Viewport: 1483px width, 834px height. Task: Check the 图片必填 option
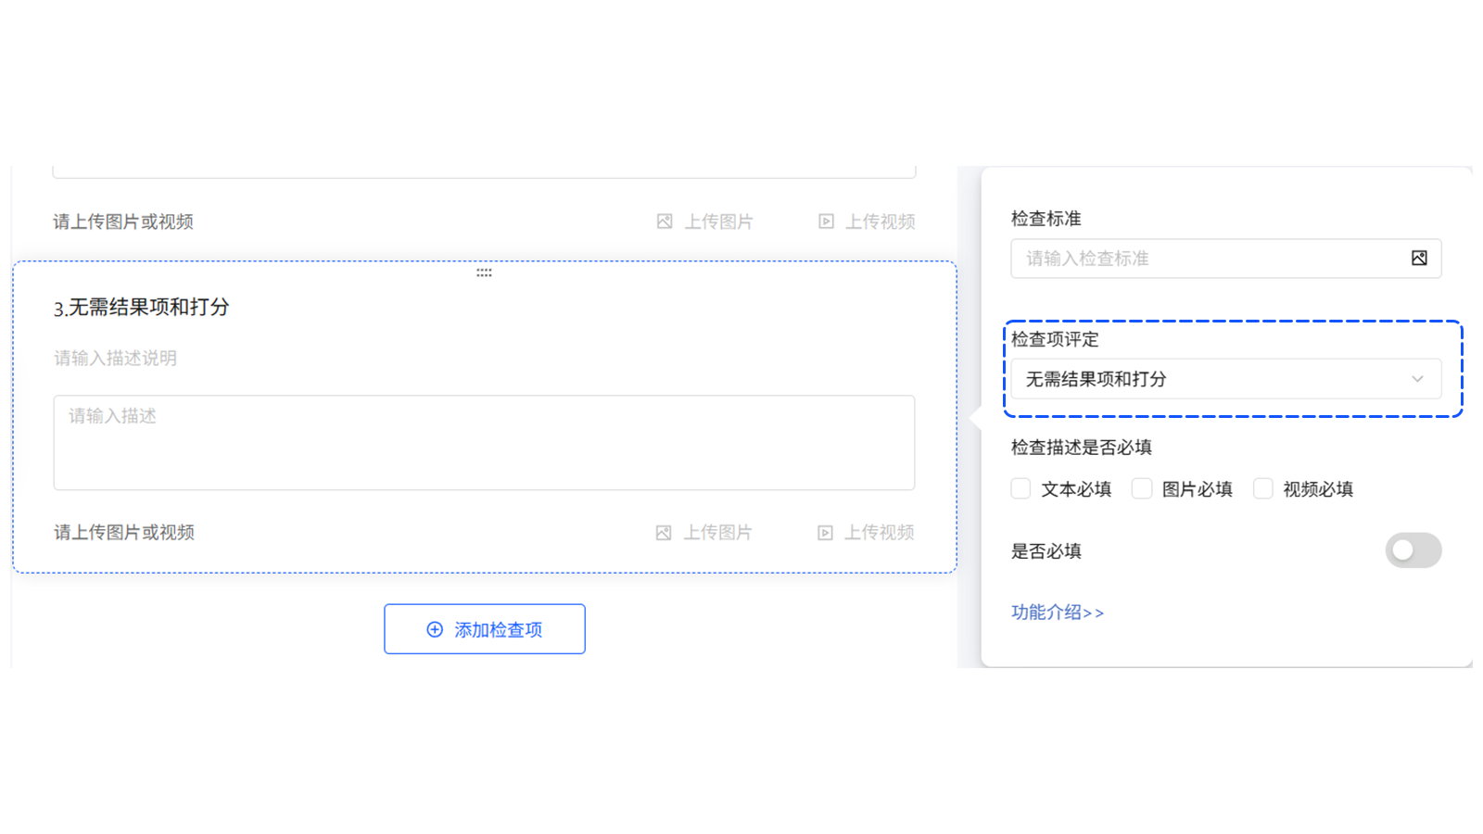1141,488
